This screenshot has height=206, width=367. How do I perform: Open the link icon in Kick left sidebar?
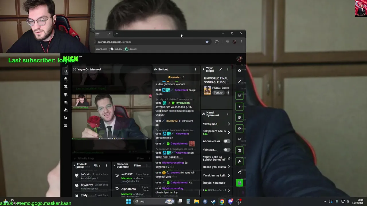[65, 79]
